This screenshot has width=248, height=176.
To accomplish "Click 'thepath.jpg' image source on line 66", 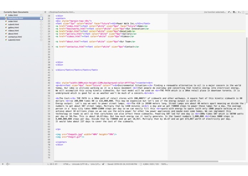I will pyautogui.click(x=75, y=134).
